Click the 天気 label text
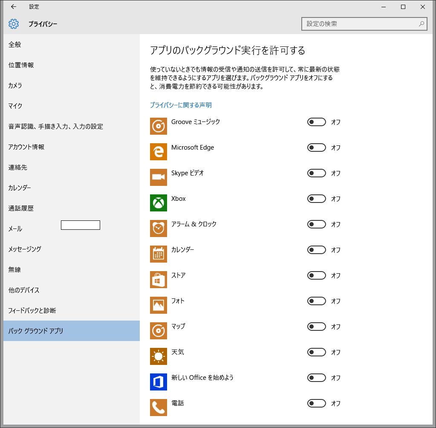 point(177,352)
